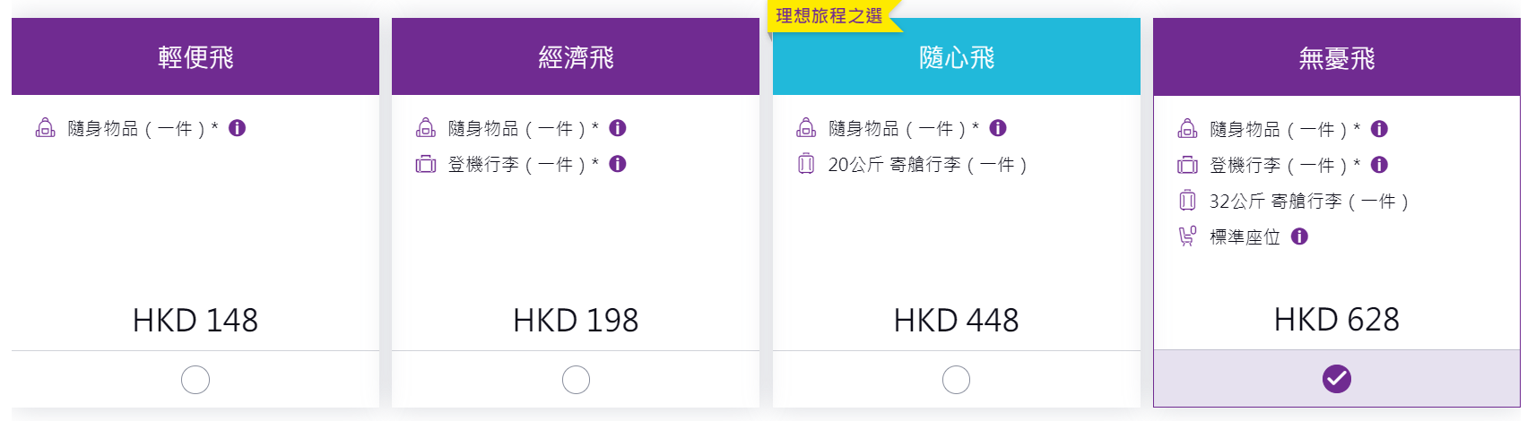Deselect the checked 無憂飛 option
The height and width of the screenshot is (421, 1527).
(x=1337, y=379)
